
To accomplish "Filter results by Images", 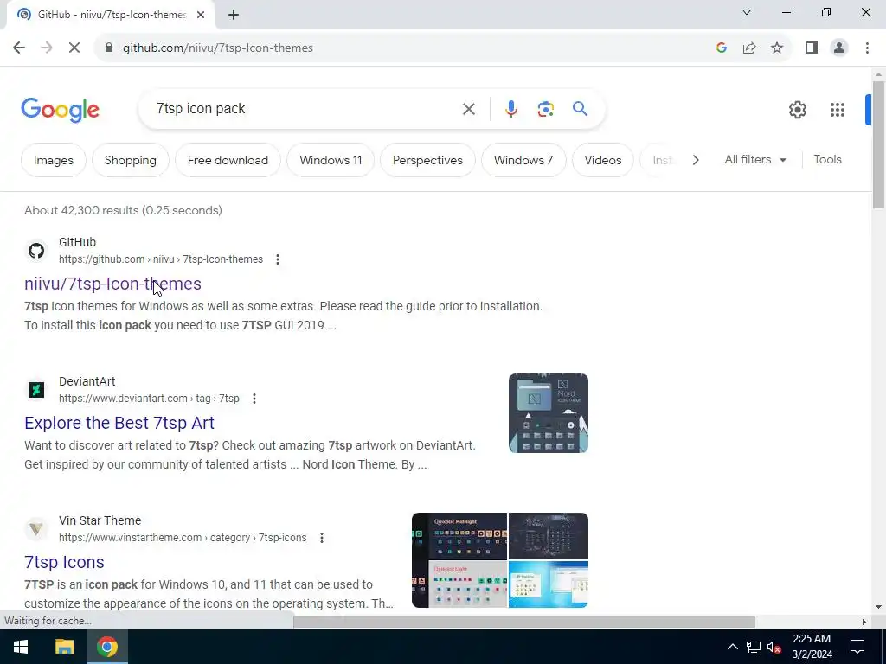I will point(53,160).
